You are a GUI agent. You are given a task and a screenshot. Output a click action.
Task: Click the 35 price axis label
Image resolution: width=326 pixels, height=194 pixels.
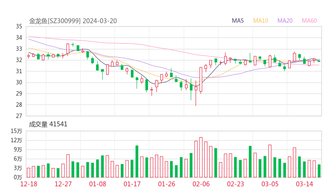[x=19, y=26]
